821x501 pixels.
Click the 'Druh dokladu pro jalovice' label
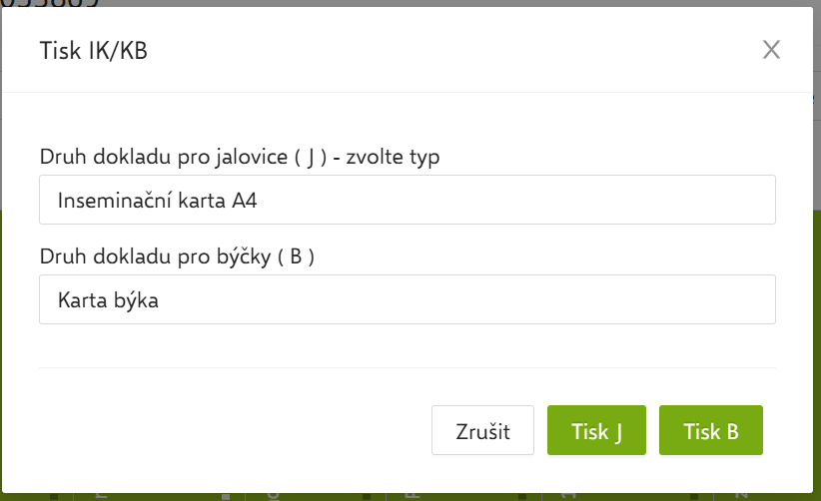pyautogui.click(x=239, y=157)
